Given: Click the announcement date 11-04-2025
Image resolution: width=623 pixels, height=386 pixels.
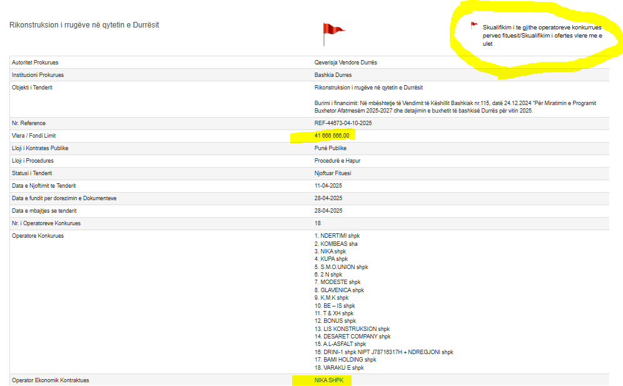Looking at the screenshot, I should [328, 186].
